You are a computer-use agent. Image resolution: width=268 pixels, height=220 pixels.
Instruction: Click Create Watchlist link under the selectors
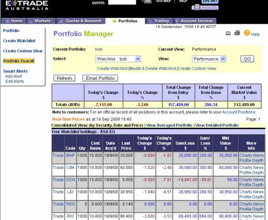(112, 69)
